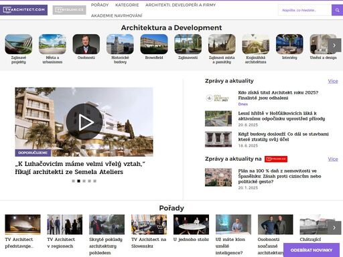Open the Kategorie menu
Screen dimensions: 343x257
pos(127,5)
